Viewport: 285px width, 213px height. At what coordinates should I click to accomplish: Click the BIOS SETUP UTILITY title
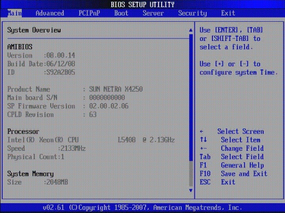142,5
